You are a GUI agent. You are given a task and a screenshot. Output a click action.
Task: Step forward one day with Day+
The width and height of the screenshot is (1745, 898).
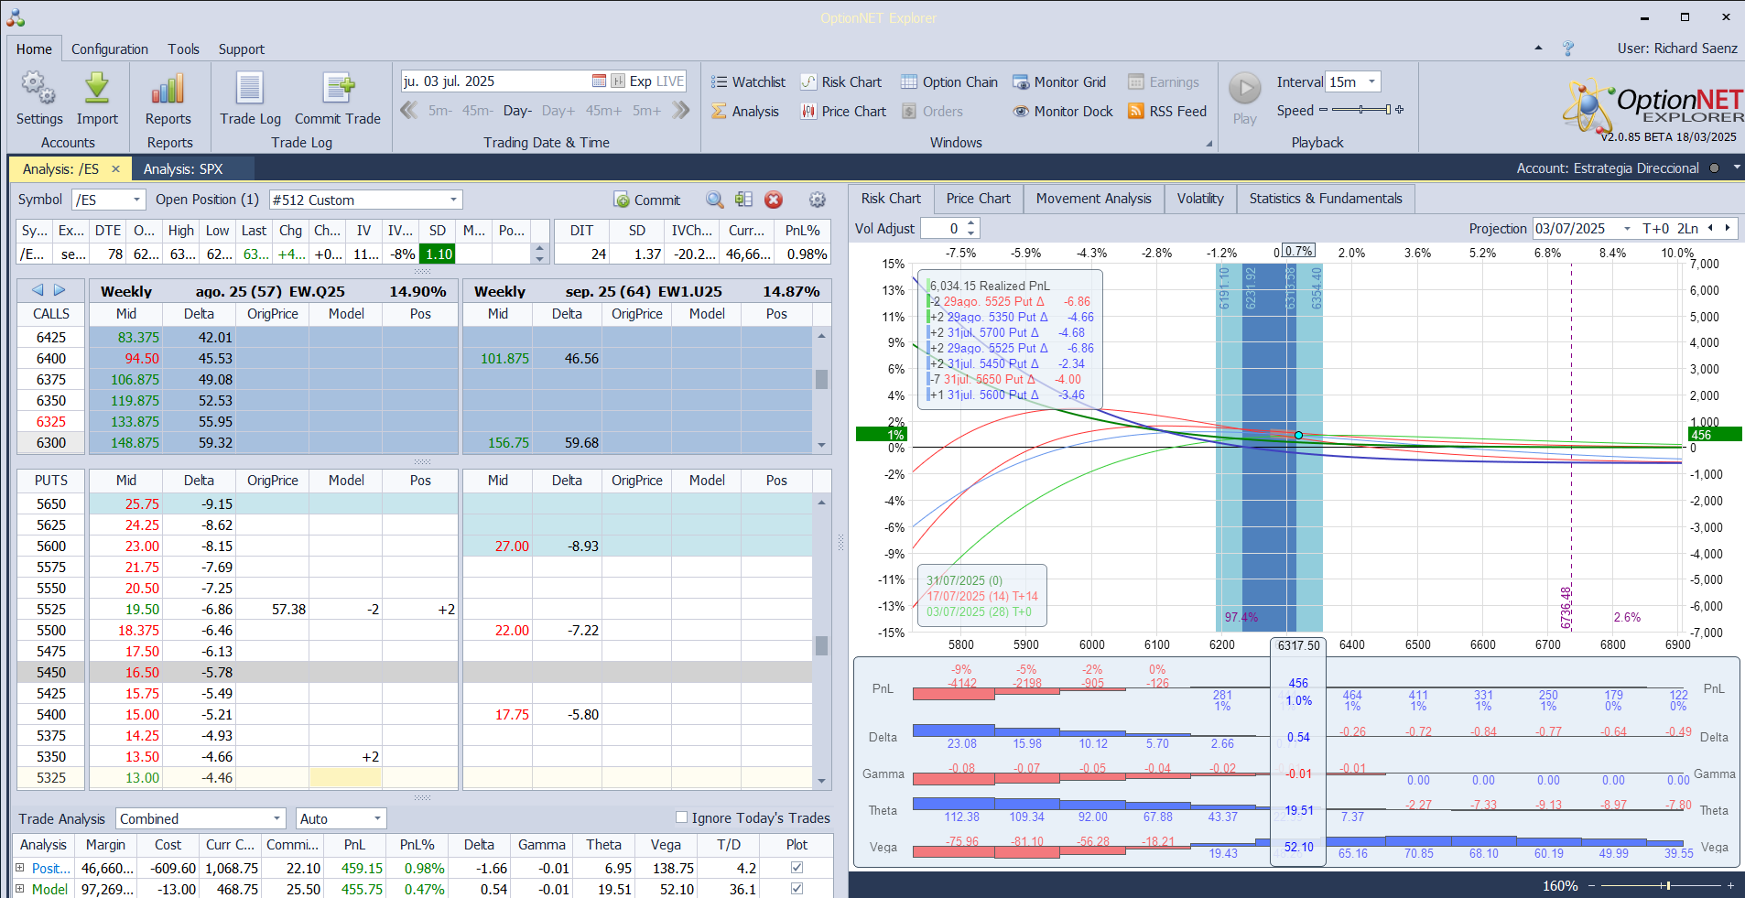(x=558, y=111)
